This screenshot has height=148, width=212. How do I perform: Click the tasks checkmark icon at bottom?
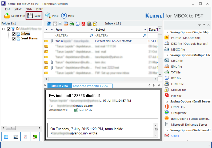pos(25,137)
